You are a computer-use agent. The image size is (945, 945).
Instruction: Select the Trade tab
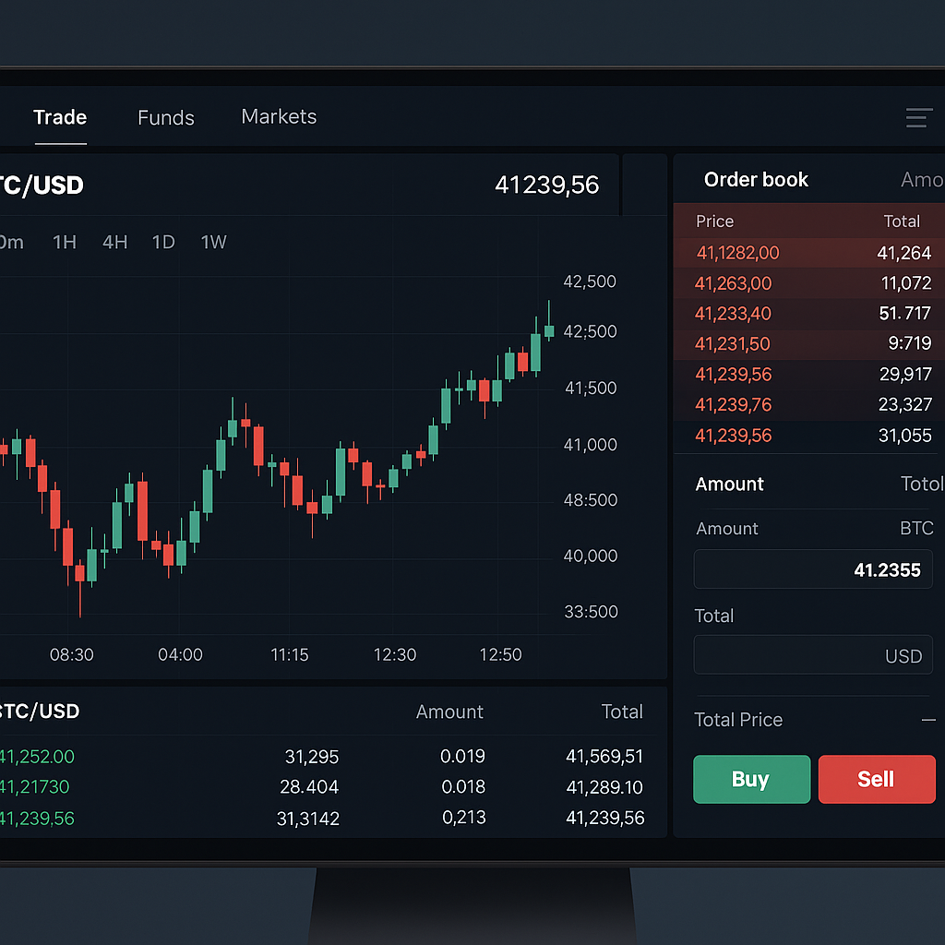pyautogui.click(x=60, y=117)
